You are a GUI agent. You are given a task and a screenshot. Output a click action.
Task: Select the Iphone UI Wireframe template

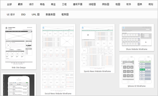[x=137, y=71]
